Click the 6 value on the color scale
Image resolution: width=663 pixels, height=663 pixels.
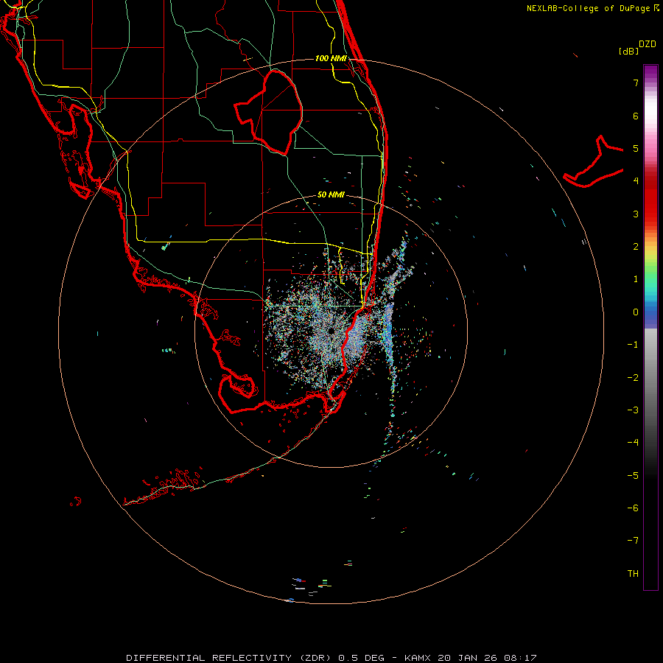click(636, 116)
